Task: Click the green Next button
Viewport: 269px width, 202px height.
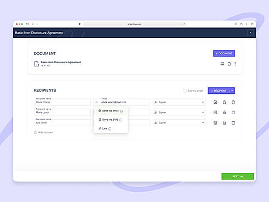Action: tap(238, 176)
